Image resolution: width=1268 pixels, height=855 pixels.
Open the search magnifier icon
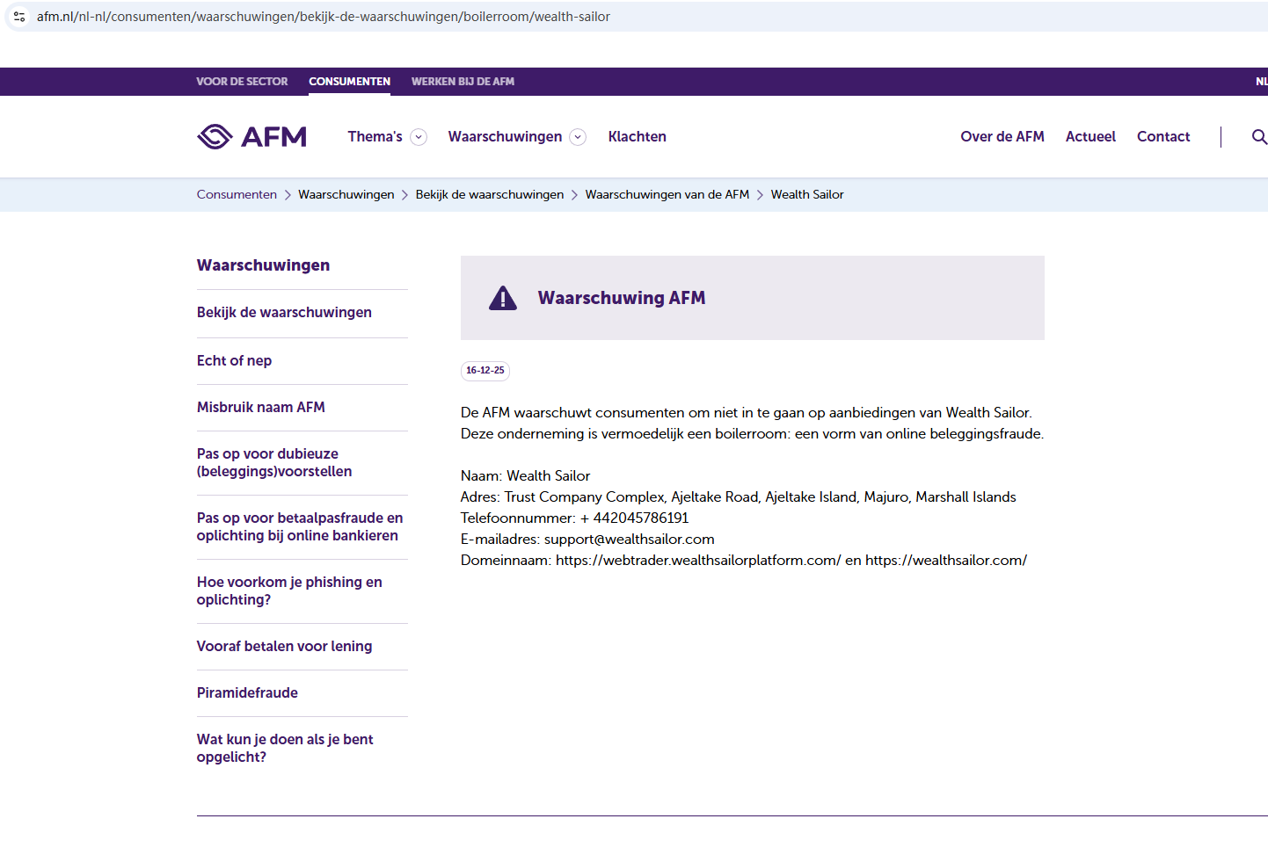pyautogui.click(x=1259, y=137)
